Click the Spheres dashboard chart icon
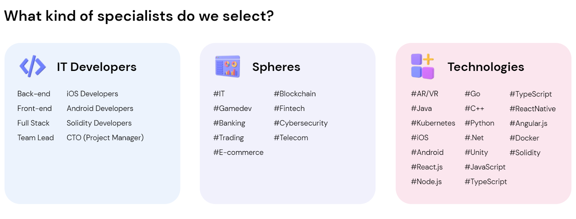The image size is (576, 219). pos(228,66)
